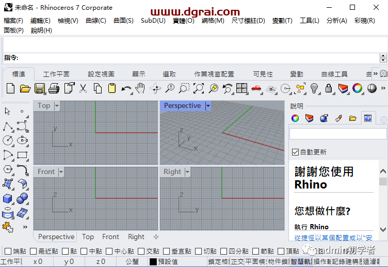The height and width of the screenshot is (267, 388).
Task: Undo with the curved arrow icon
Action: [126, 89]
